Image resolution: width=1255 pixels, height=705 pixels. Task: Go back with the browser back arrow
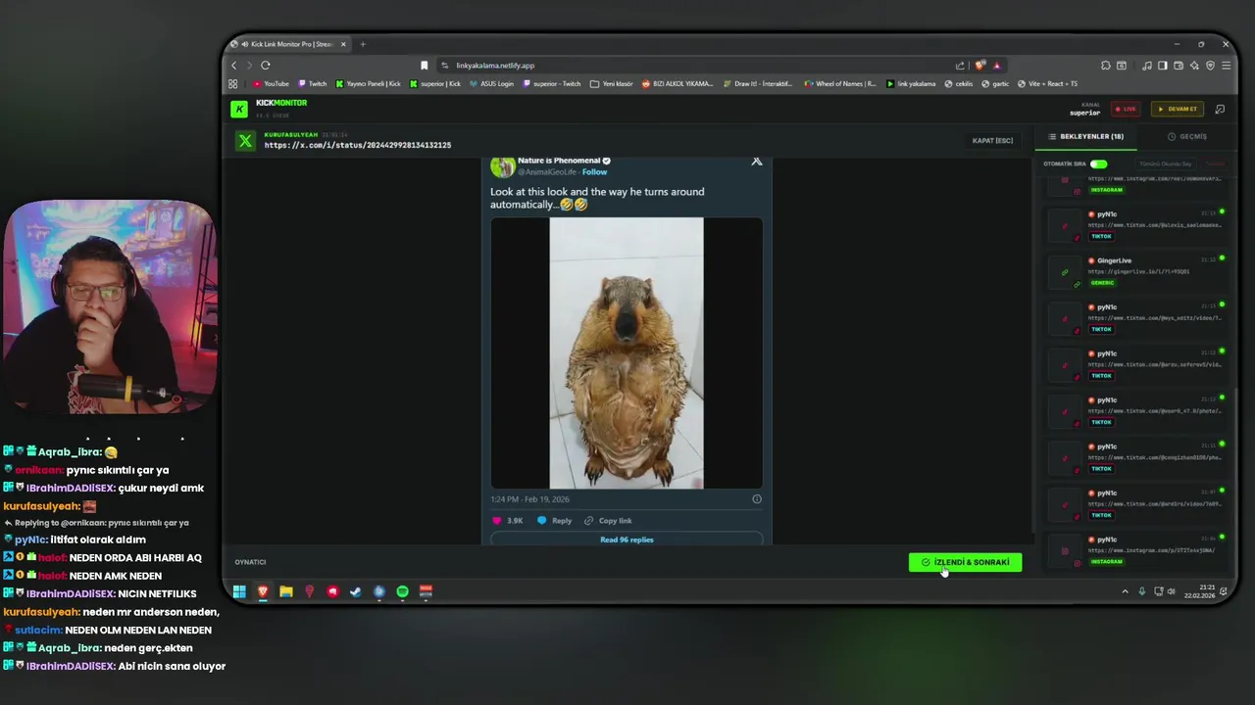click(233, 66)
